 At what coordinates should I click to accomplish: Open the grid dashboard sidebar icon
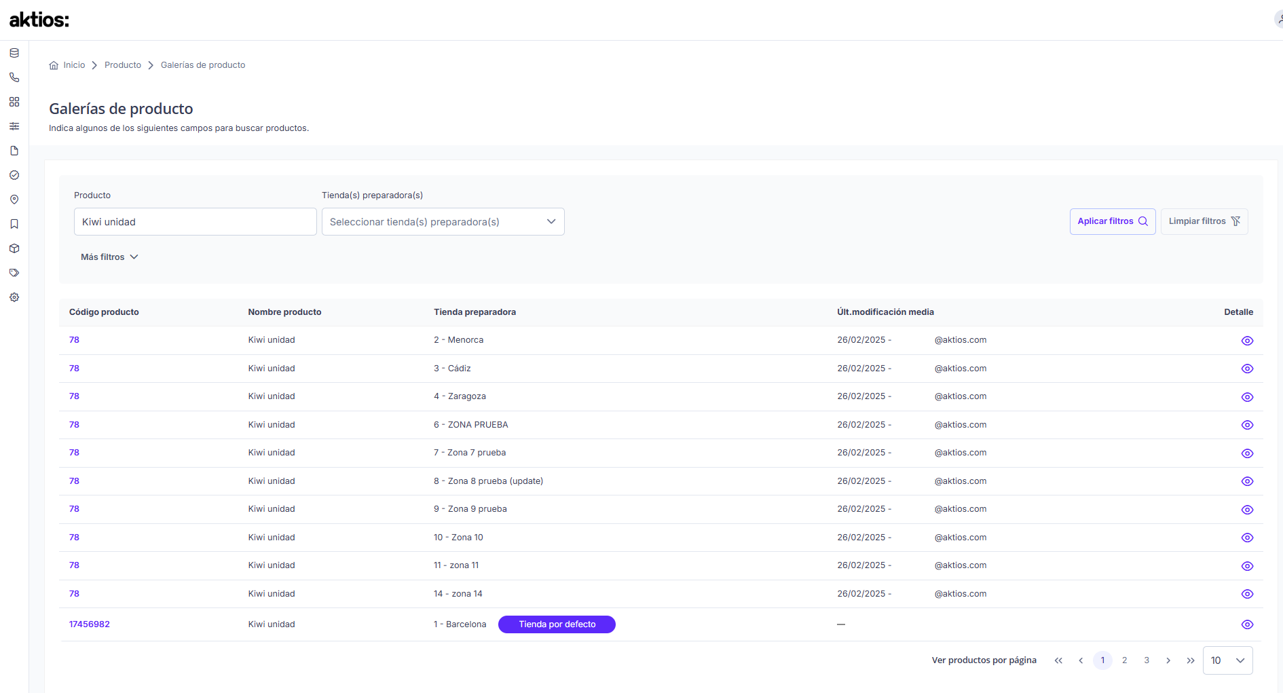14,102
